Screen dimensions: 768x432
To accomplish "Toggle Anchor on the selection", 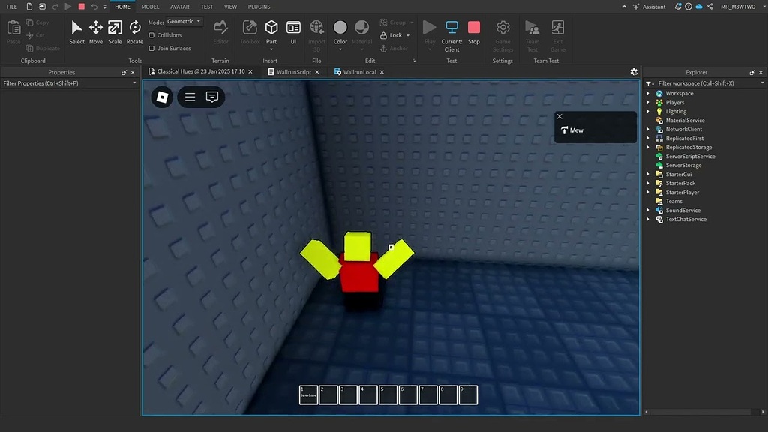I will (x=396, y=46).
